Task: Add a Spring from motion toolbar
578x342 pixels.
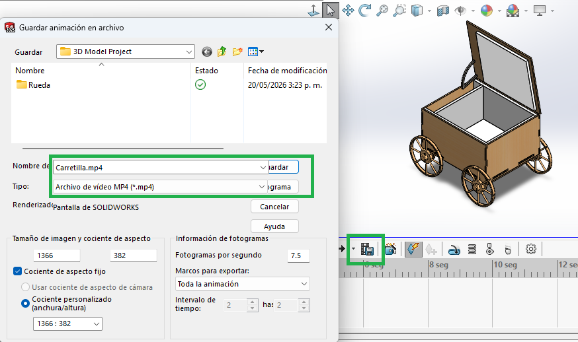Action: [x=472, y=249]
